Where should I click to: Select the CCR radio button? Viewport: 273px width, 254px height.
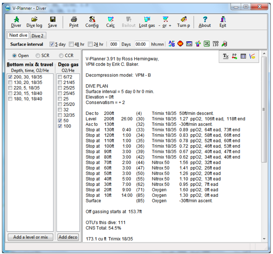61,56
